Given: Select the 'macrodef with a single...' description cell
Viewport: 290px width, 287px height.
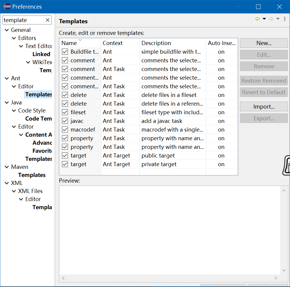Looking at the screenshot, I should point(172,130).
